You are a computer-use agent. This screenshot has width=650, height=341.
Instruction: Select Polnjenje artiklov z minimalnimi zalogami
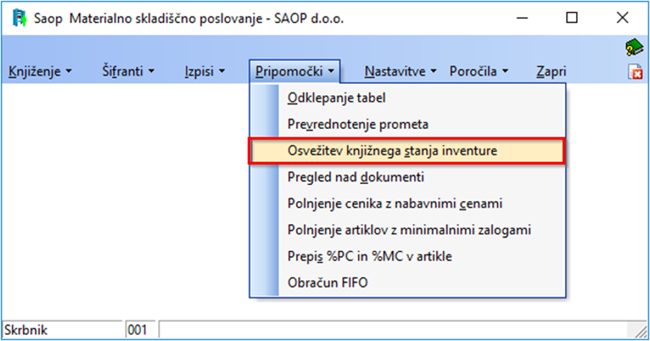(407, 230)
